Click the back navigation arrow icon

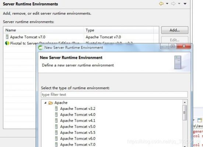point(161,4)
